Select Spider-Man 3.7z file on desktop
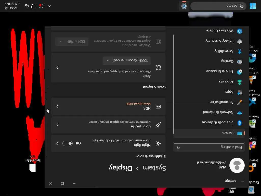This screenshot has height=196, width=261. (x=33, y=163)
